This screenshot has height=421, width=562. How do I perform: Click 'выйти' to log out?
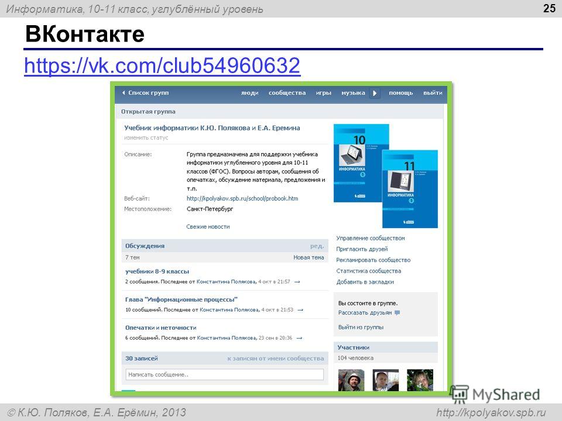tap(433, 93)
